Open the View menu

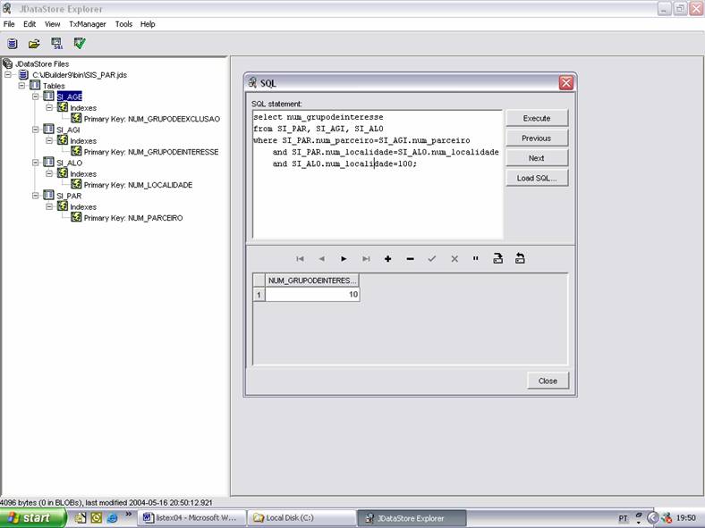pos(52,24)
